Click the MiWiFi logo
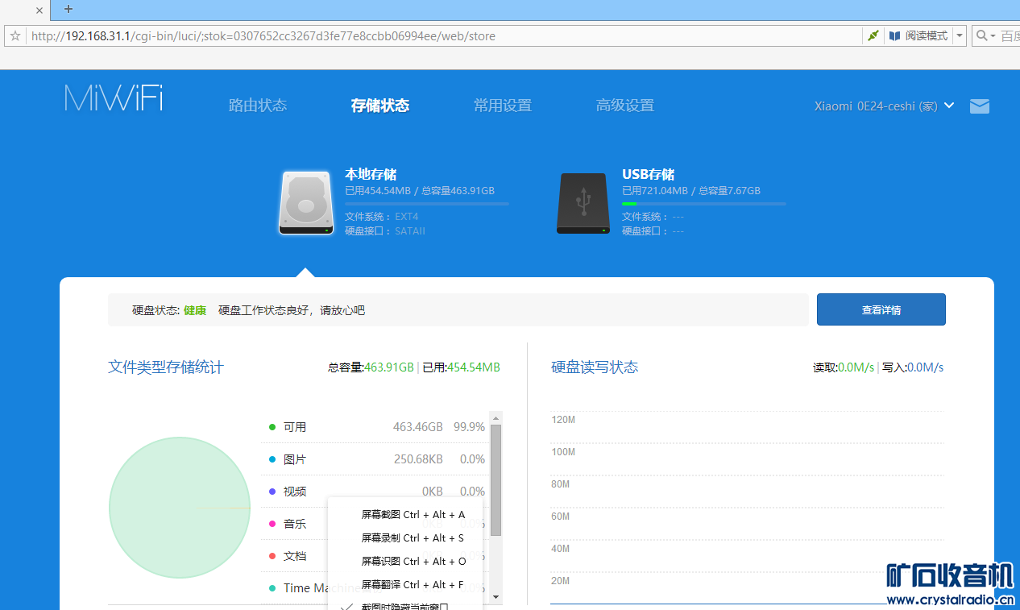This screenshot has width=1020, height=610. tap(114, 98)
